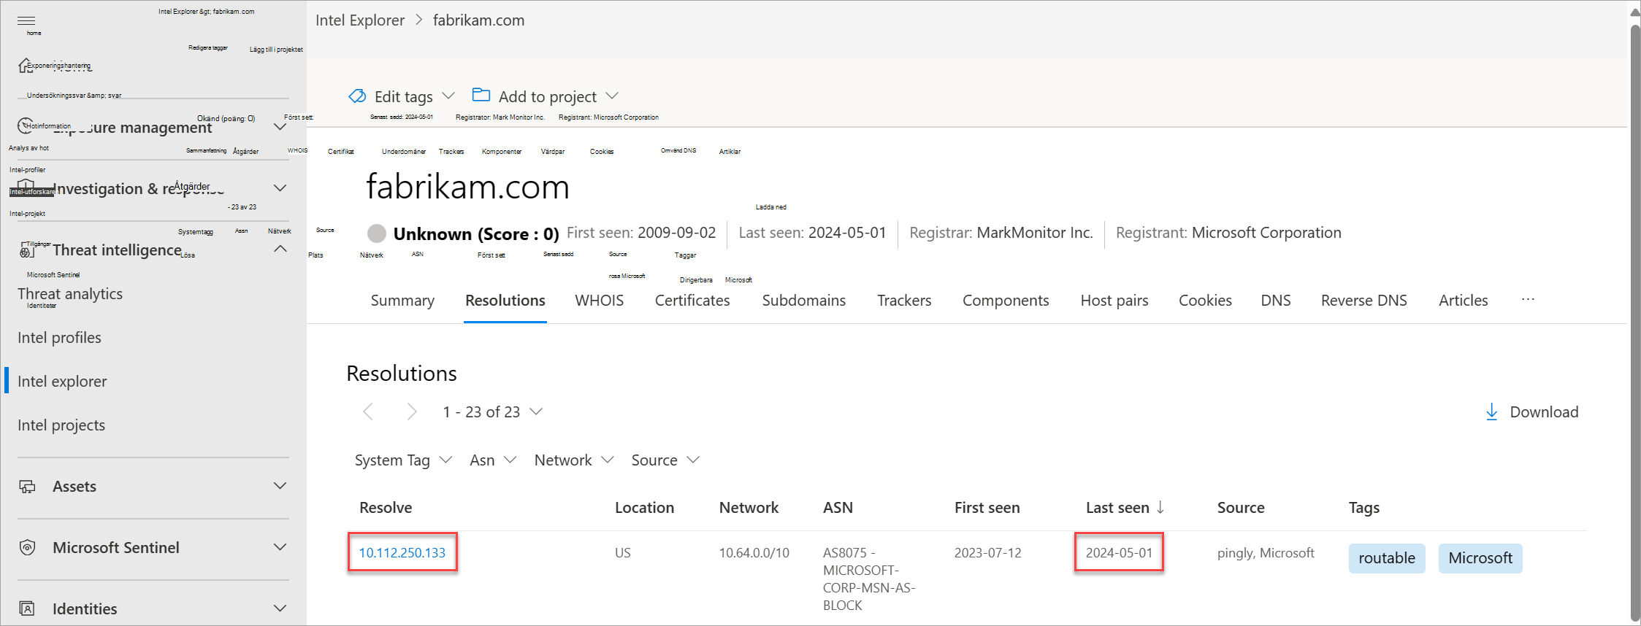This screenshot has height=626, width=1641.
Task: Open the Add to project dropdown arrow
Action: [x=613, y=96]
